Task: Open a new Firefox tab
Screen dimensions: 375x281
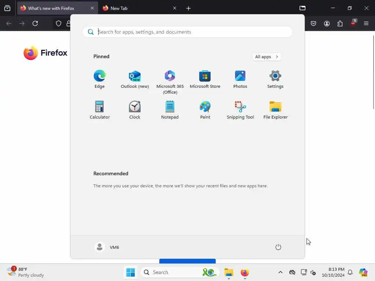Action: tap(189, 8)
